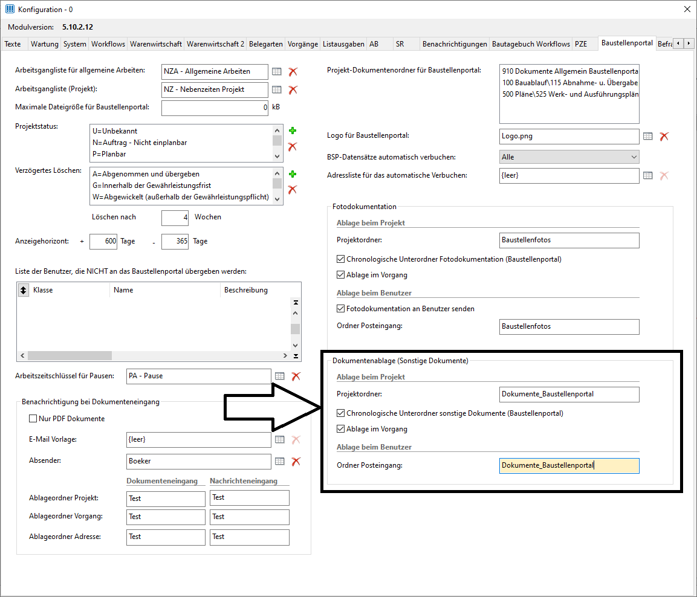Select 910 Dokumente Allgemein Baustellenportal row

(569, 71)
